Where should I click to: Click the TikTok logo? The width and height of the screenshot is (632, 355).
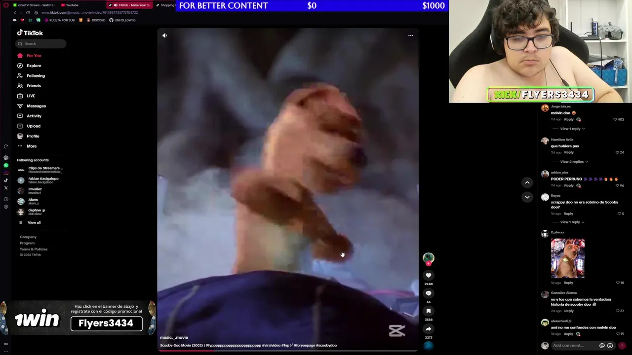[30, 33]
